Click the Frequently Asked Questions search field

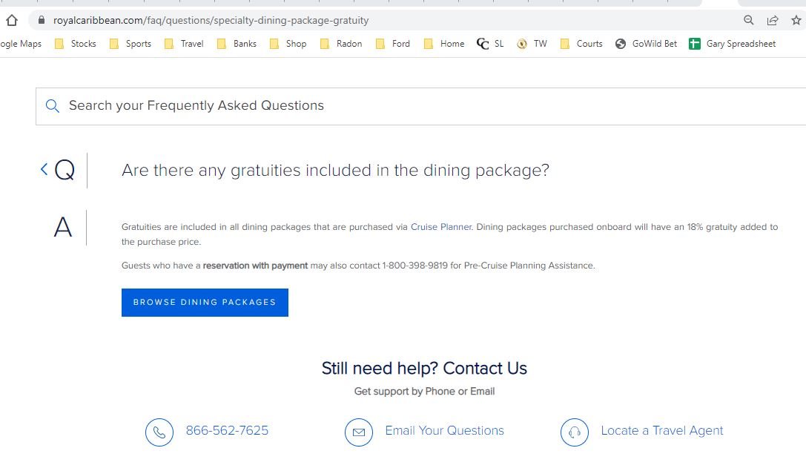coord(222,106)
